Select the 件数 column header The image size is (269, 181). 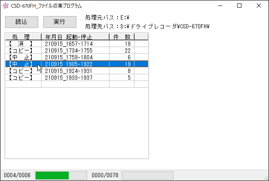click(122, 37)
